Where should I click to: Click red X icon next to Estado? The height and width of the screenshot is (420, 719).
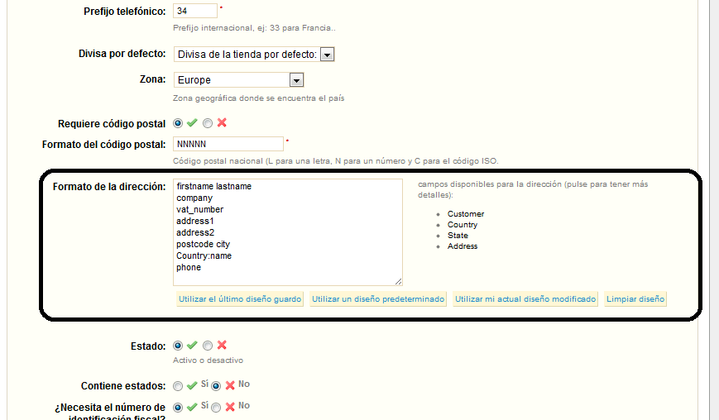click(x=222, y=346)
